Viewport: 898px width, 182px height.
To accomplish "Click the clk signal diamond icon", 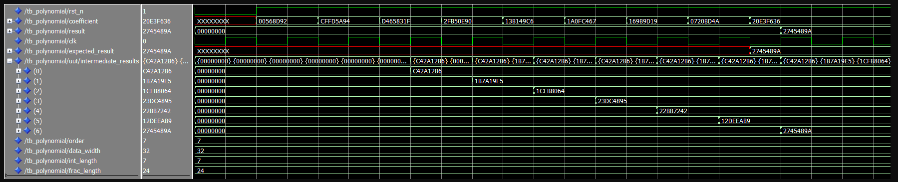I will point(18,41).
